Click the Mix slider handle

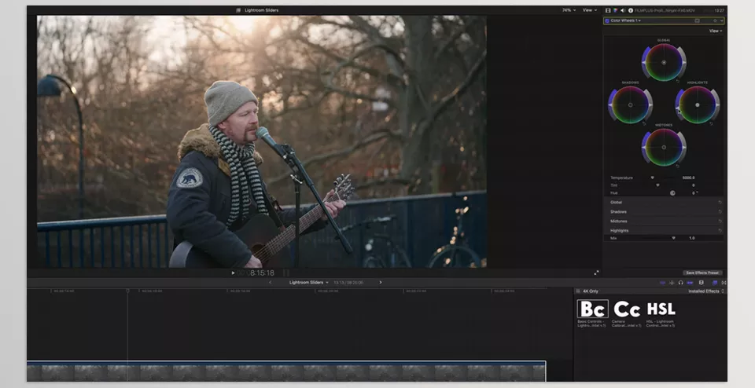(x=674, y=238)
